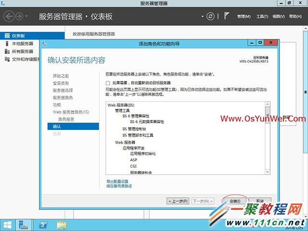
Task: Click the 仪表板 sidebar icon
Action: coord(7,36)
